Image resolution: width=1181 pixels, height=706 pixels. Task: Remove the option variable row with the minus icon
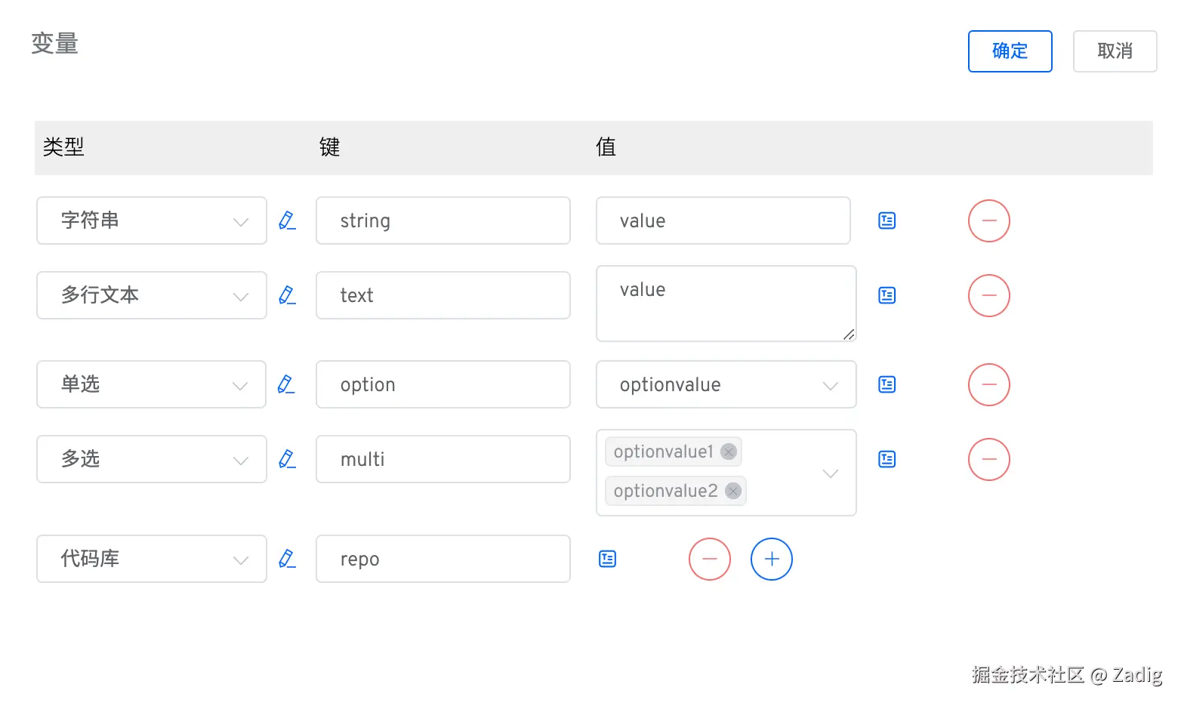(x=989, y=384)
